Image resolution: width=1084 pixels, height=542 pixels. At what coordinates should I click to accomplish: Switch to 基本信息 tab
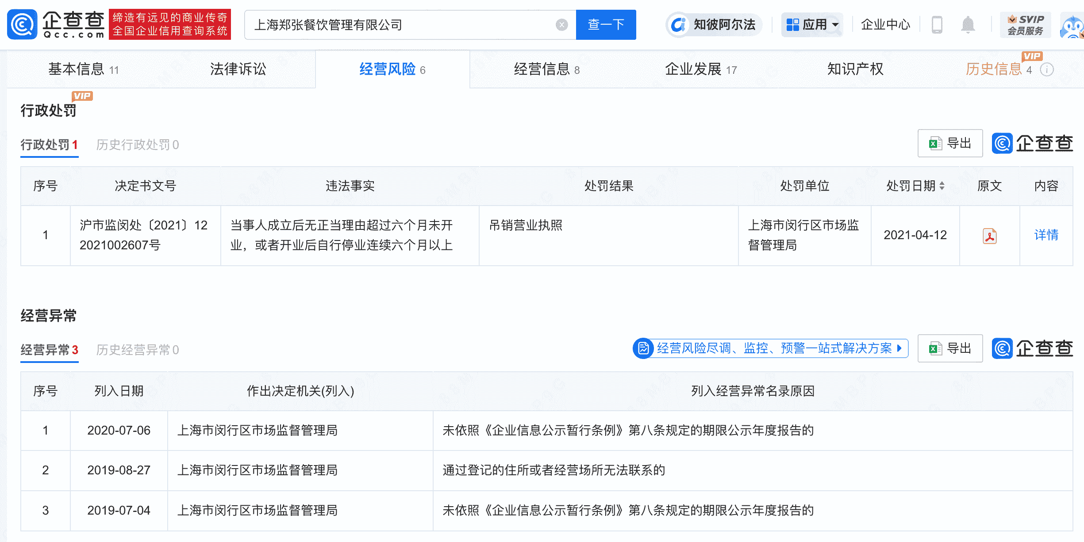coord(83,69)
